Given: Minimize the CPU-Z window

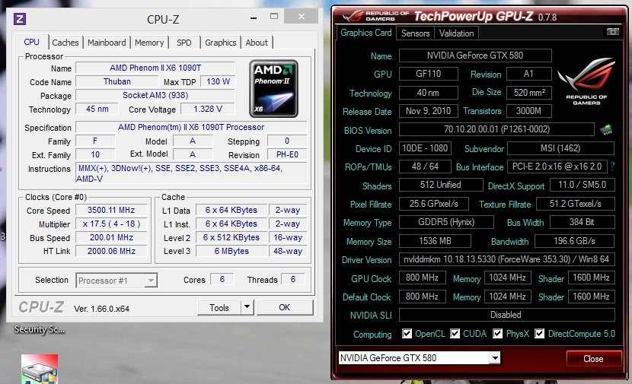Looking at the screenshot, I should click(x=254, y=17).
